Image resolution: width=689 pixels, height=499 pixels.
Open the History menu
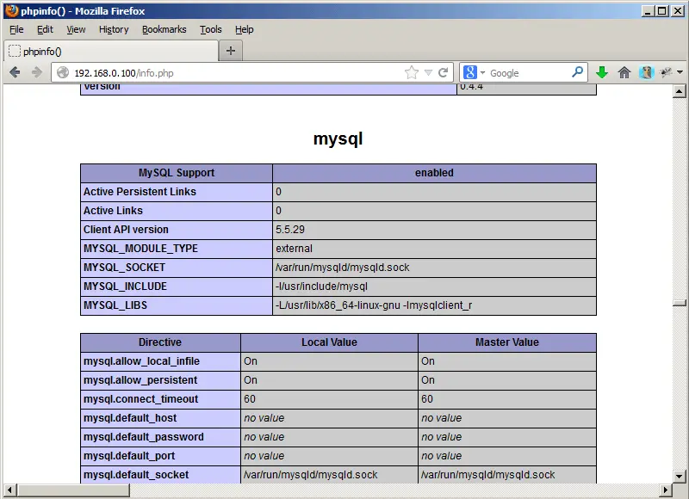pos(114,29)
